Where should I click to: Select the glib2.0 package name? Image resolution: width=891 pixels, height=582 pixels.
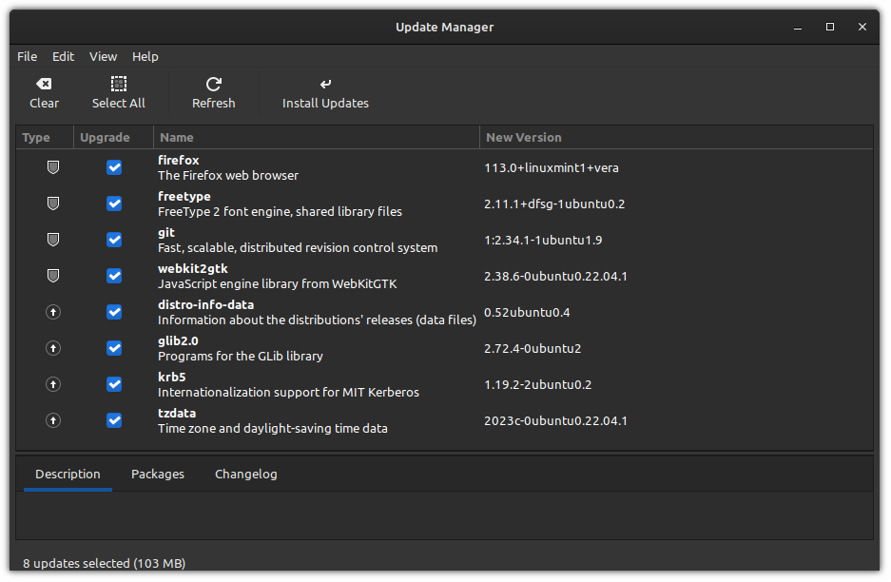pyautogui.click(x=178, y=341)
